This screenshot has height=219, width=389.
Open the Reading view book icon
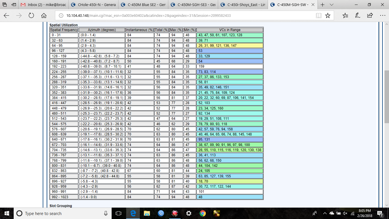click(319, 16)
